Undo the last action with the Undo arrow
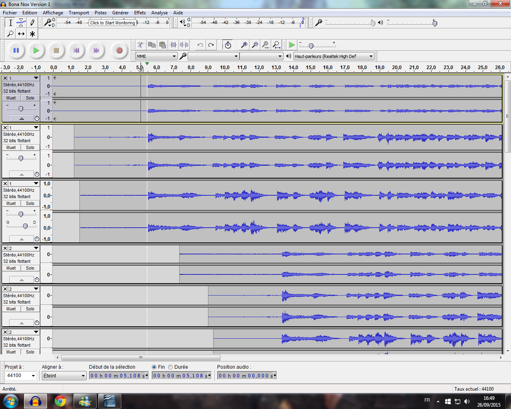511x409 pixels. coord(200,45)
